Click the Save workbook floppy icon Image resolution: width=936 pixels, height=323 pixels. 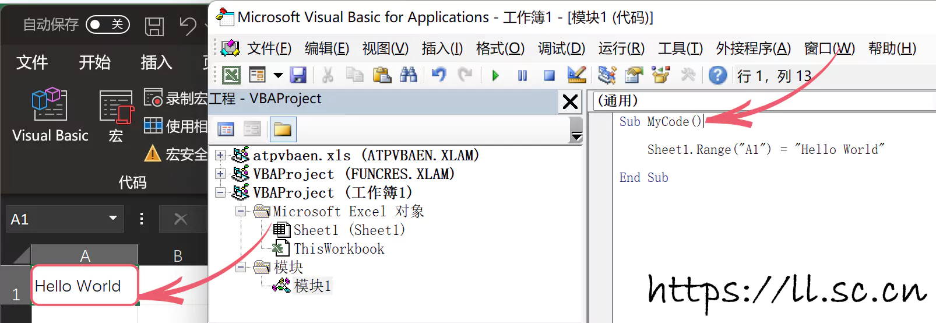coord(298,75)
